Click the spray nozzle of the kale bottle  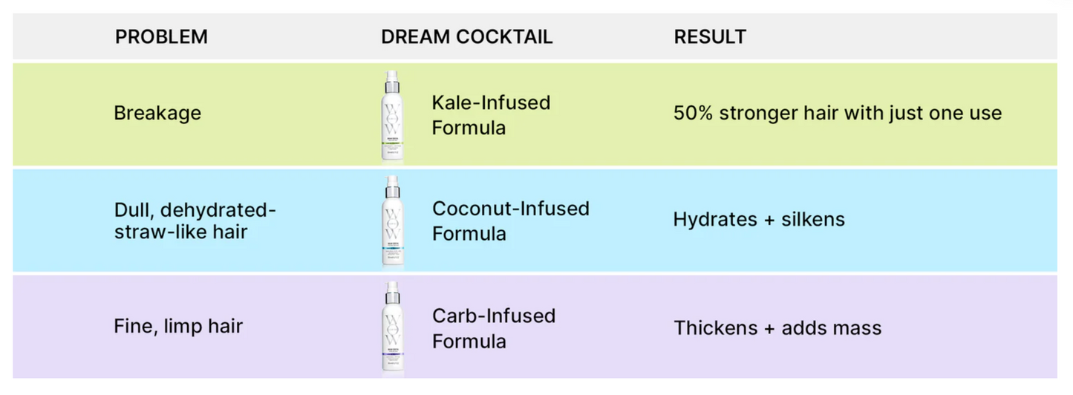(x=391, y=79)
